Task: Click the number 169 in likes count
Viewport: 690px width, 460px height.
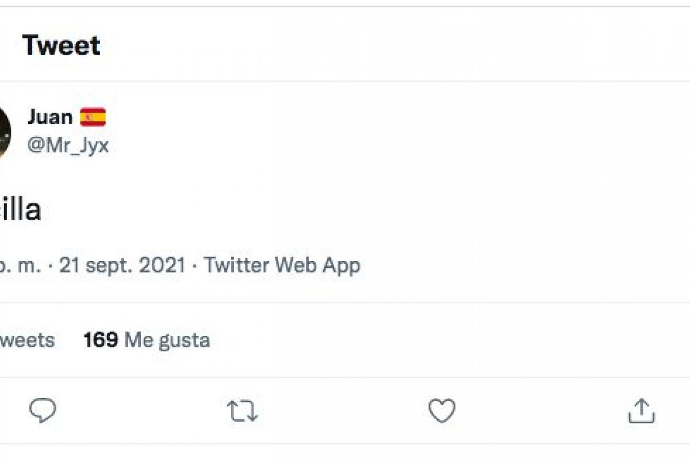Action: (x=101, y=340)
